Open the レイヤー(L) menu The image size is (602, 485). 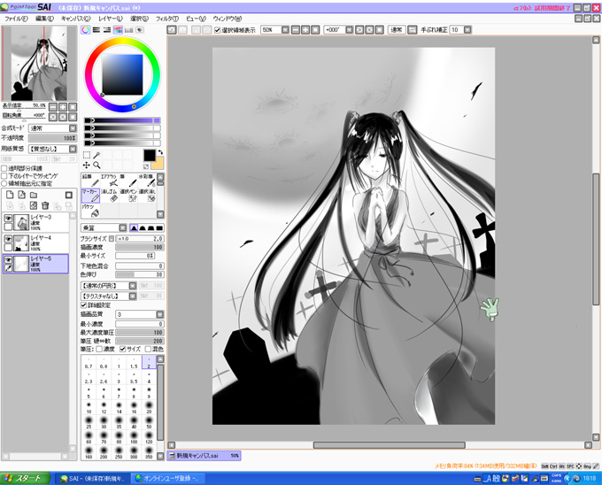[111, 19]
